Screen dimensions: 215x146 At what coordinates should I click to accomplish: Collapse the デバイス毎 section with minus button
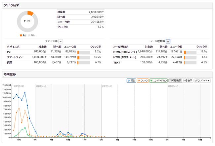tap(61, 41)
